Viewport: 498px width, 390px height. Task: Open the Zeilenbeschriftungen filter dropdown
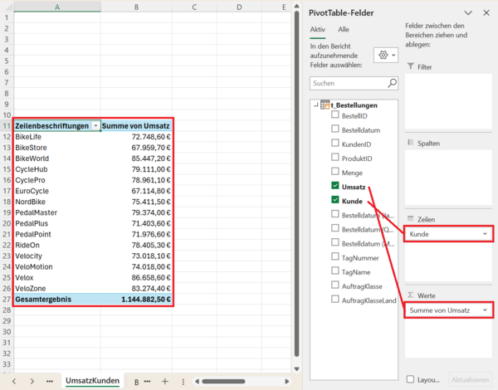coord(95,125)
